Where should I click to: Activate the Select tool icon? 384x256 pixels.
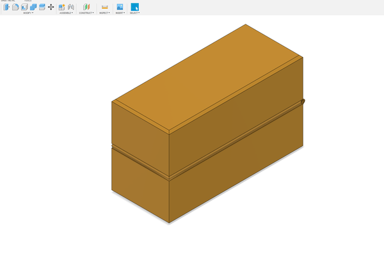(134, 7)
